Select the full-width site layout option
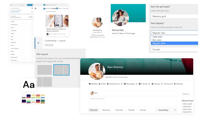Viewport: 207px width, 123px height. pos(45,70)
